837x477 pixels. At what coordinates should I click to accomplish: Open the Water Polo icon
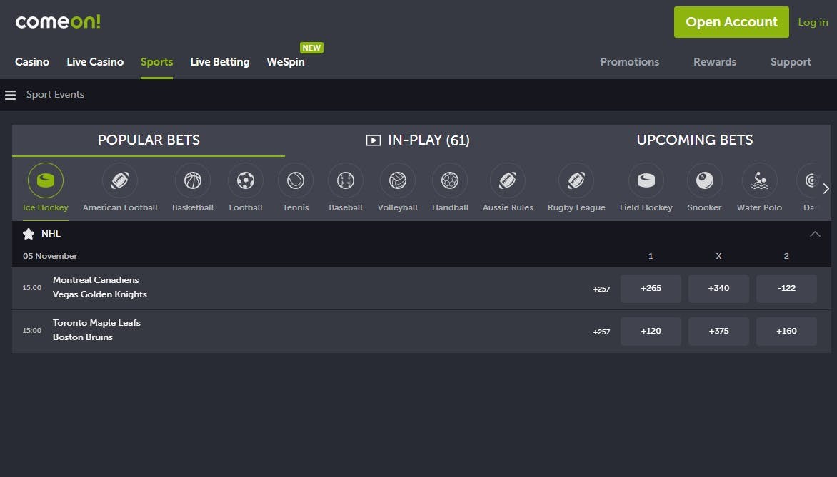[760, 180]
